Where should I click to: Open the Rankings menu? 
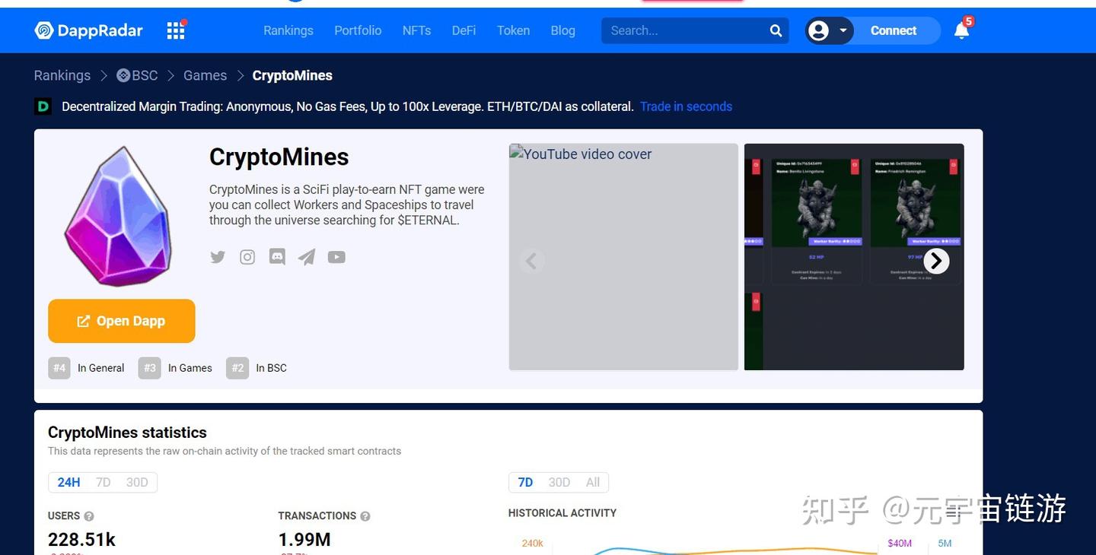(288, 30)
